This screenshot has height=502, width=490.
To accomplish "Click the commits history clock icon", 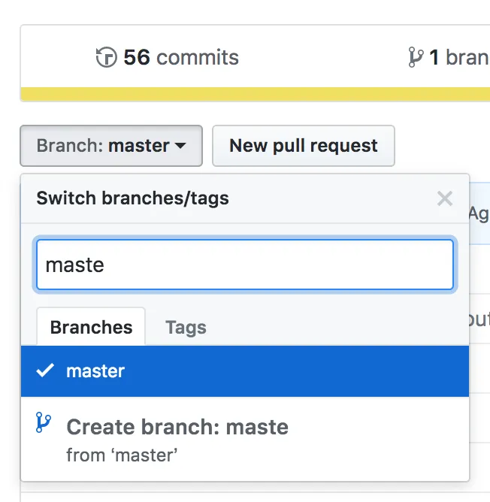I will coord(107,58).
